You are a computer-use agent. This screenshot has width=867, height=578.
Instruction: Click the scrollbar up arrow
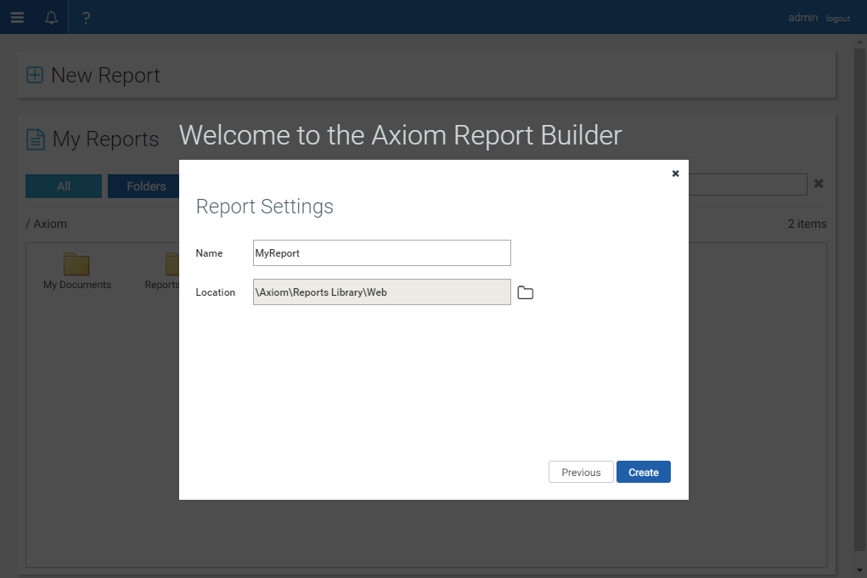[x=859, y=42]
